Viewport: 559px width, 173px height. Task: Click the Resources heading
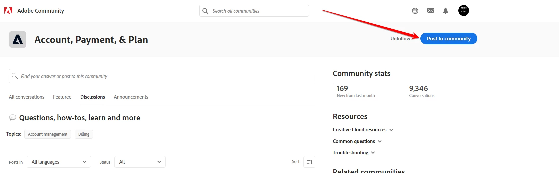(350, 116)
